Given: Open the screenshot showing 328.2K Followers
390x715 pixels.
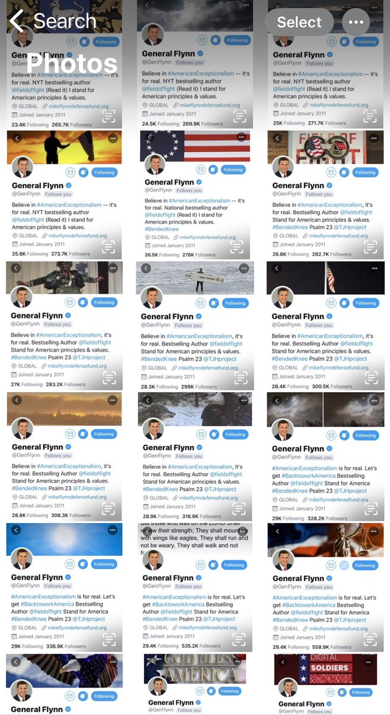Looking at the screenshot, I should [x=325, y=457].
